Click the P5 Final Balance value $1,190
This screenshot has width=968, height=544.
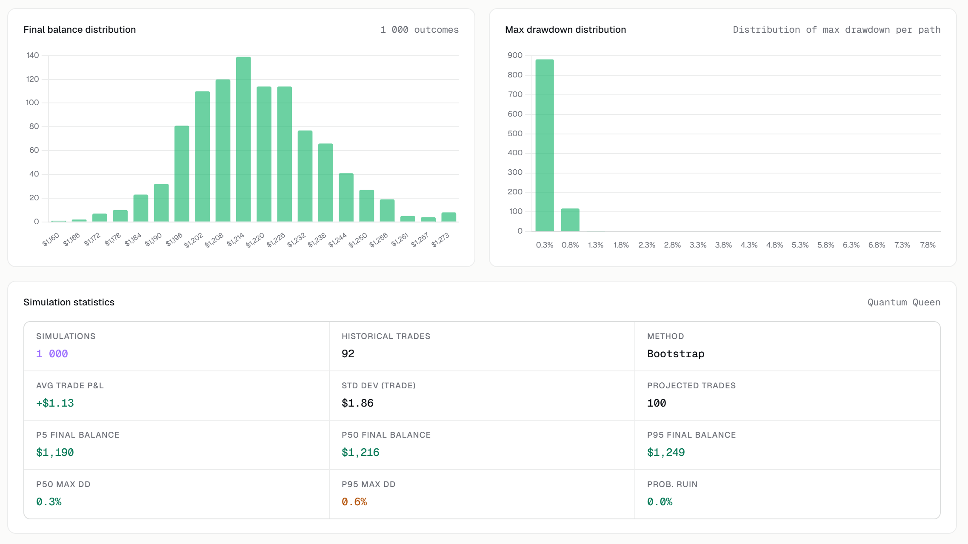pos(55,452)
